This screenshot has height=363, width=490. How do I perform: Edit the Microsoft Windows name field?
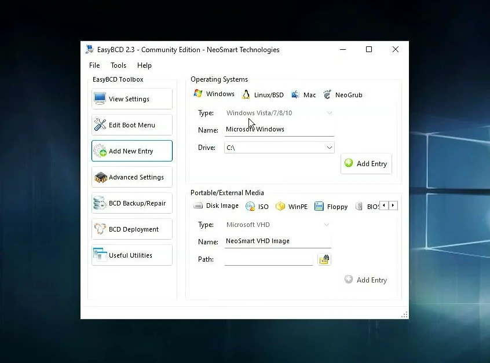click(x=279, y=129)
